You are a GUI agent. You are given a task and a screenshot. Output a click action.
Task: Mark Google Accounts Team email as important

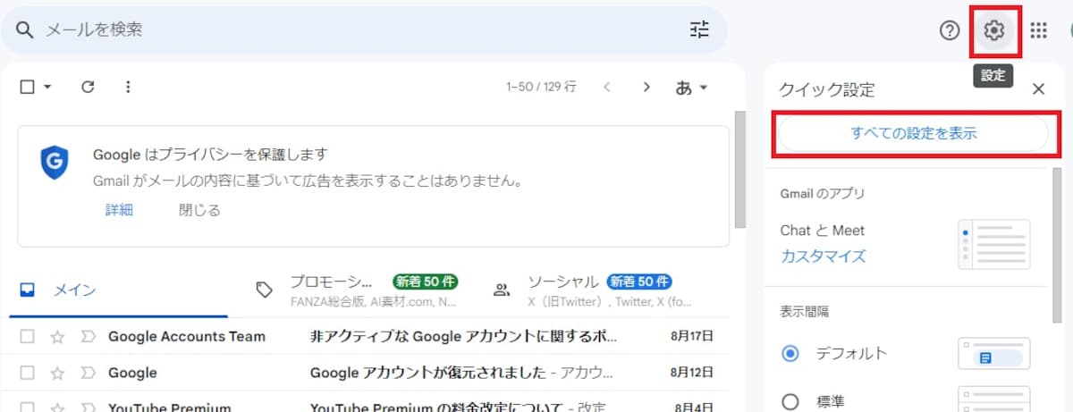point(87,337)
